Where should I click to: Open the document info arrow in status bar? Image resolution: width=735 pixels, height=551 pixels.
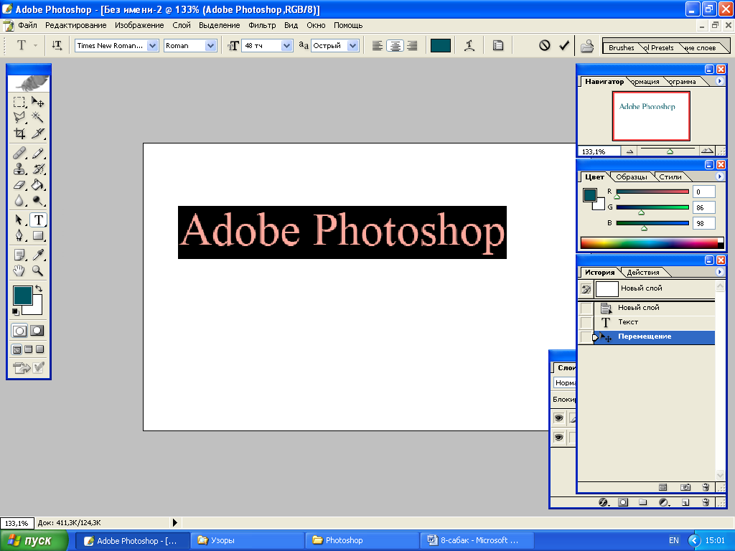tap(175, 522)
